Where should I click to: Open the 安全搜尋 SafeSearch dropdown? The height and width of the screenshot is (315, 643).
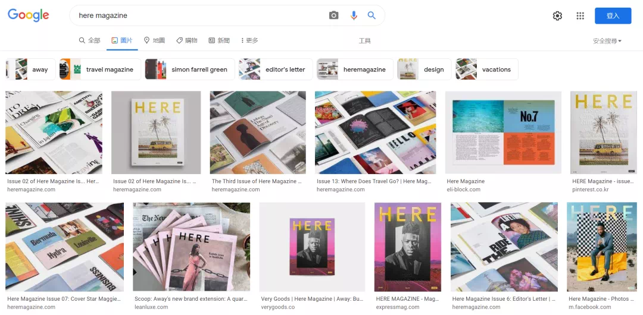coord(607,41)
